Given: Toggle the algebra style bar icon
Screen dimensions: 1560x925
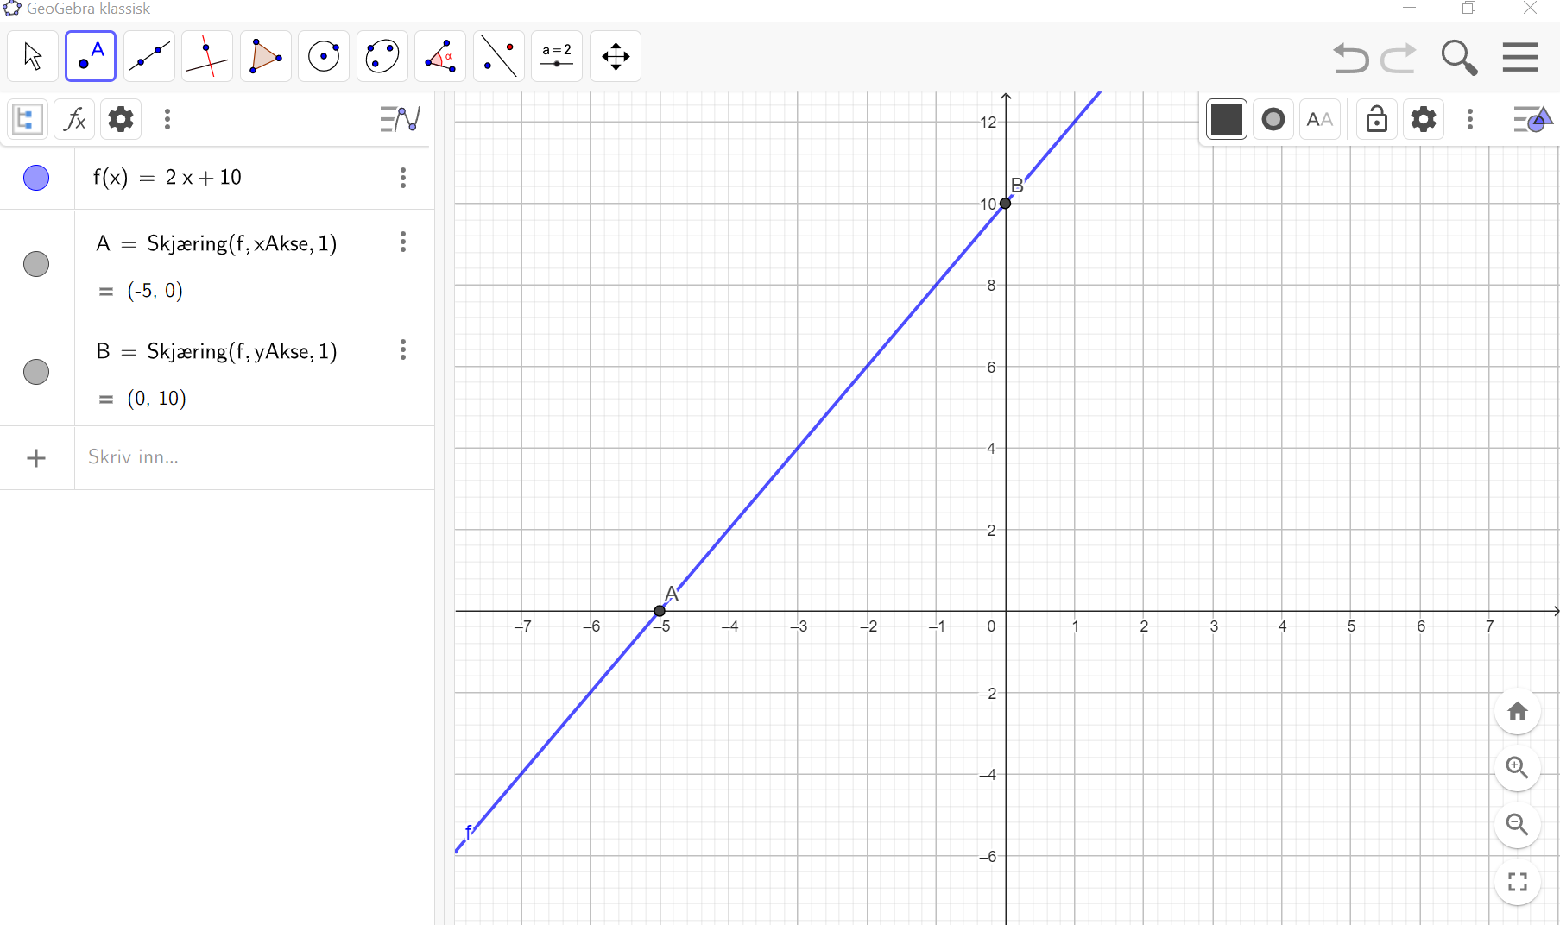Looking at the screenshot, I should (x=401, y=119).
